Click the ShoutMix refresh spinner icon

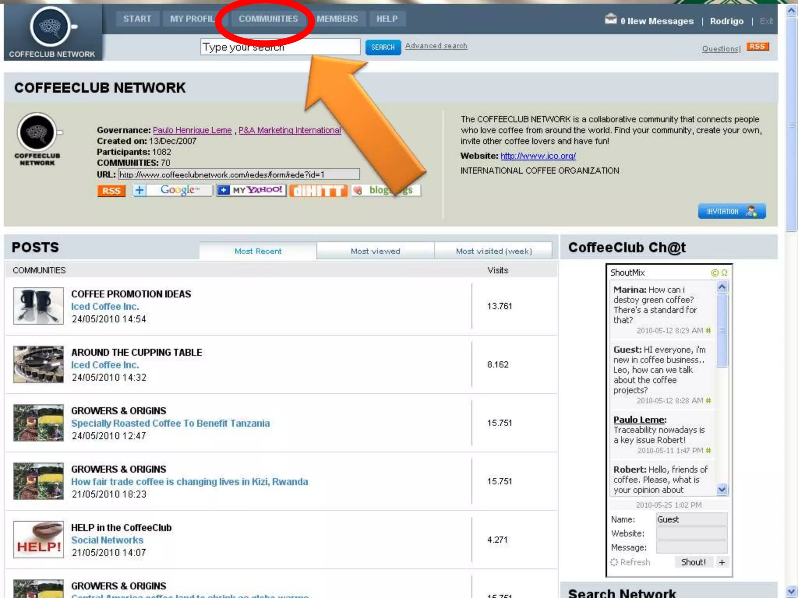click(x=614, y=562)
